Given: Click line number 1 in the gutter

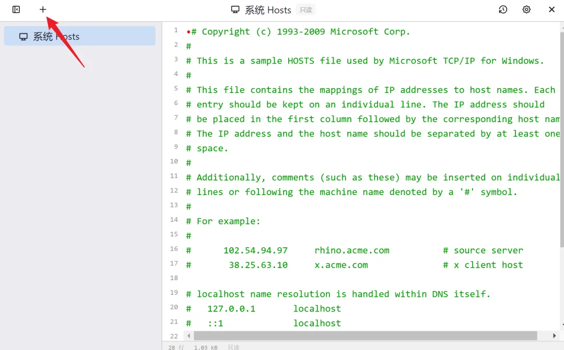Looking at the screenshot, I should pos(176,30).
